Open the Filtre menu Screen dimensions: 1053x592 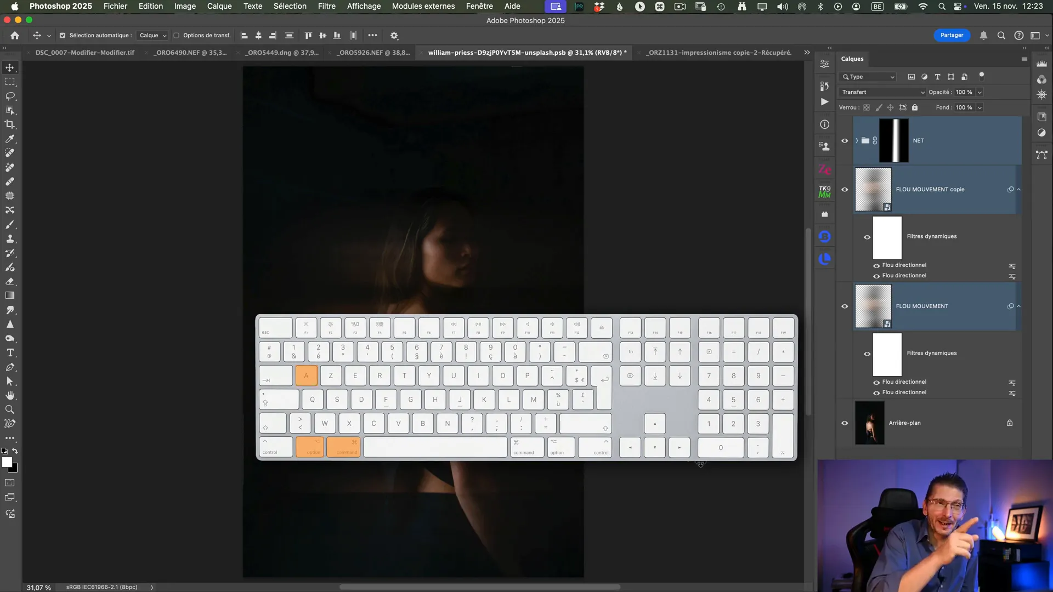[x=326, y=6]
